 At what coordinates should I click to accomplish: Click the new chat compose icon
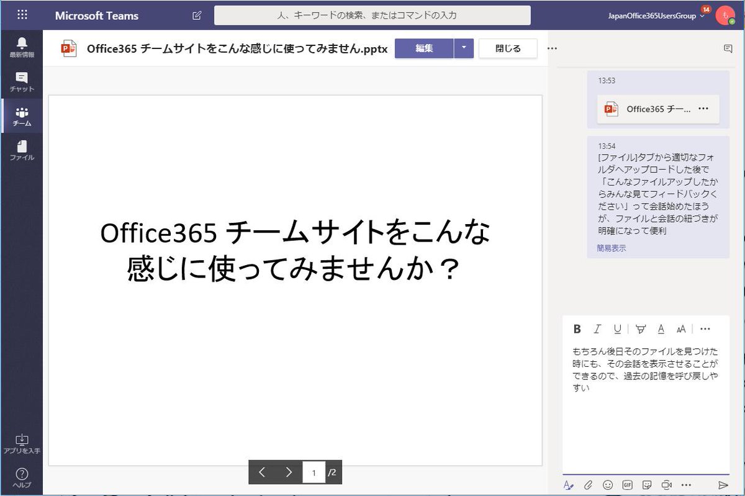197,16
